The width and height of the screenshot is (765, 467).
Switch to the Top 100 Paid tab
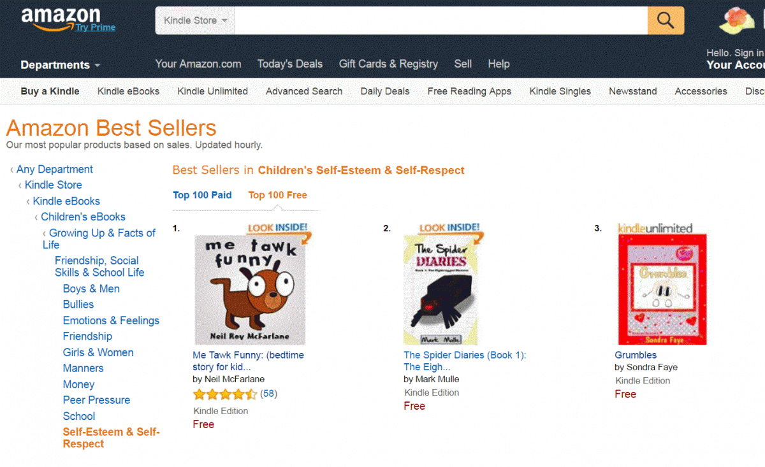point(202,195)
